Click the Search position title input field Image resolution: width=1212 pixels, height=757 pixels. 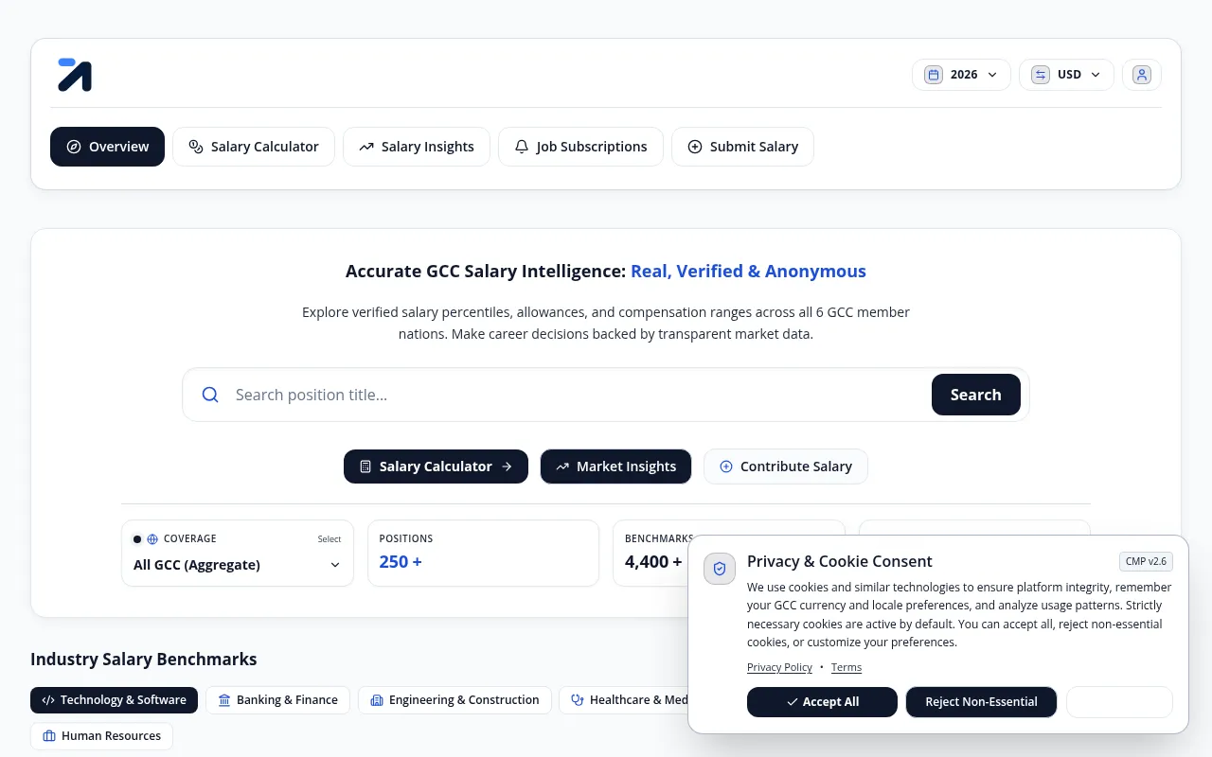(x=578, y=395)
